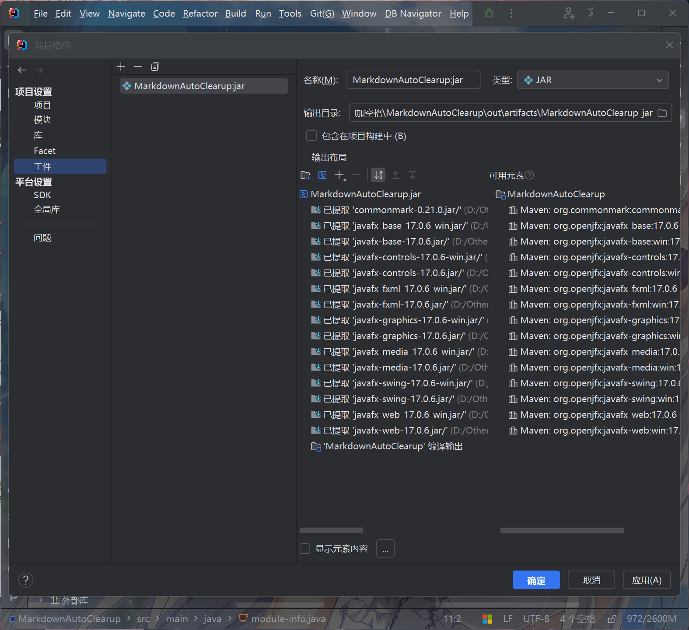689x630 pixels.
Task: Click the add artifact plus icon
Action: coord(121,67)
